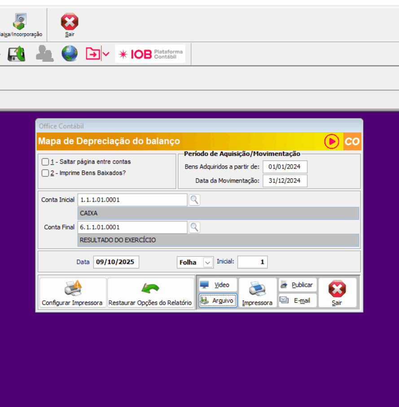
Task: Click the round play icon in dialog header
Action: (x=332, y=142)
